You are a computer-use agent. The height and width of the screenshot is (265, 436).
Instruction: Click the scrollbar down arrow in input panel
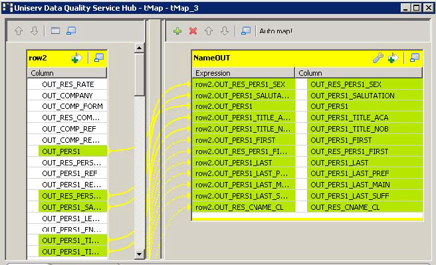pyautogui.click(x=140, y=254)
